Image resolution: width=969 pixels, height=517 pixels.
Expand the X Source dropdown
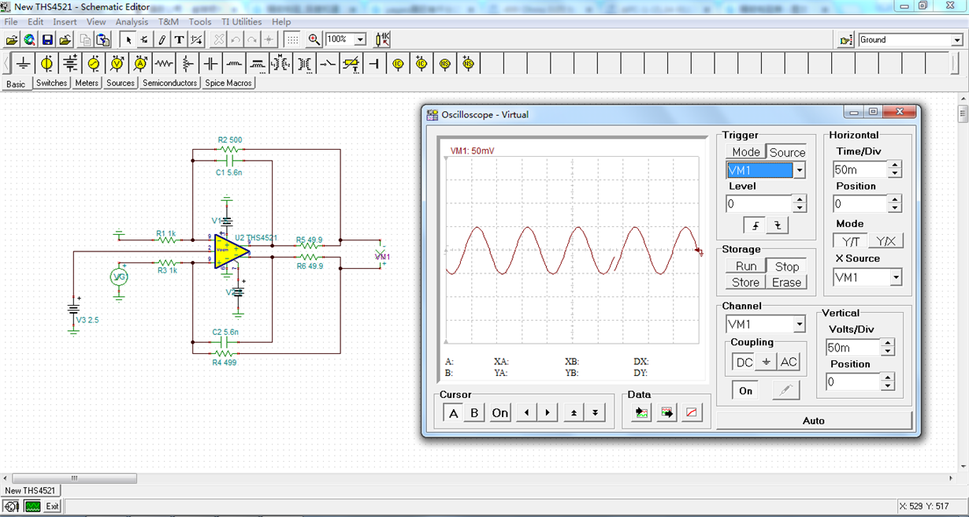point(896,277)
